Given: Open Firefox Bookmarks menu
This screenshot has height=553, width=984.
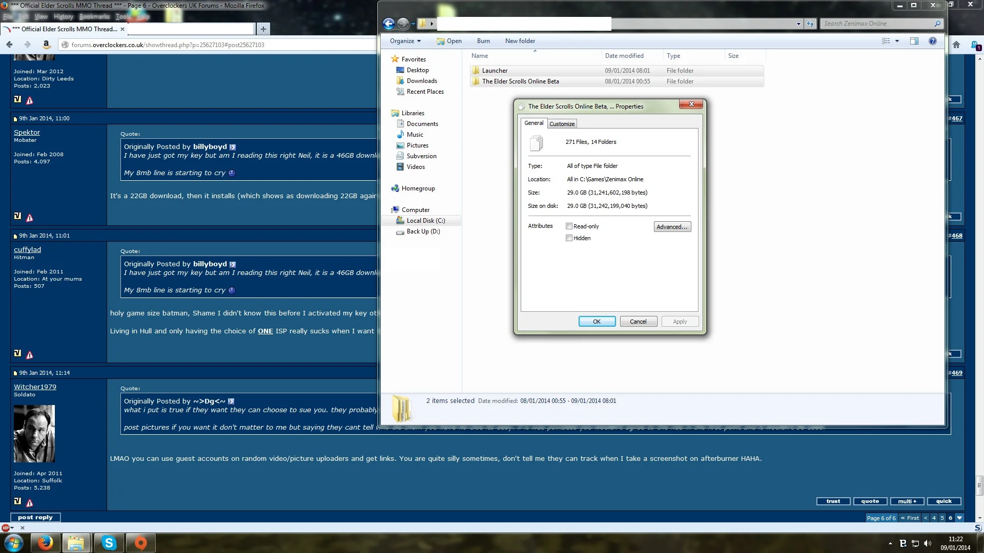Looking at the screenshot, I should coord(94,16).
